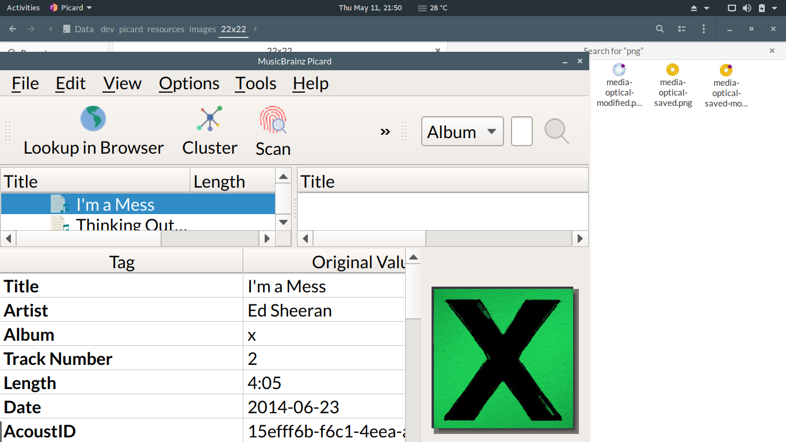Close the 22x22 tab in file manager
This screenshot has width=786, height=442.
coord(437,51)
